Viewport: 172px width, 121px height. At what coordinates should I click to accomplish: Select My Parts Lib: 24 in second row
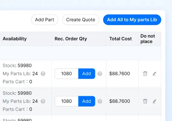point(20,101)
